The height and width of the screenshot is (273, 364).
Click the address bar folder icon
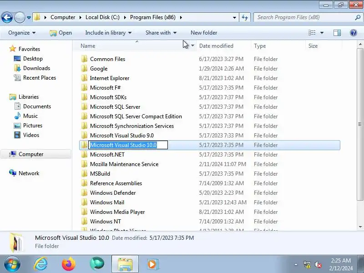point(37,17)
